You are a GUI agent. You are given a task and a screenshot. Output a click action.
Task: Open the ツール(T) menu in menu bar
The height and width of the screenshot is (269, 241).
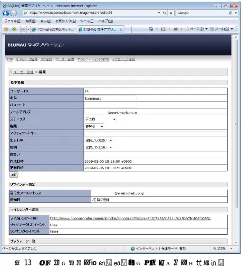pos(87,21)
